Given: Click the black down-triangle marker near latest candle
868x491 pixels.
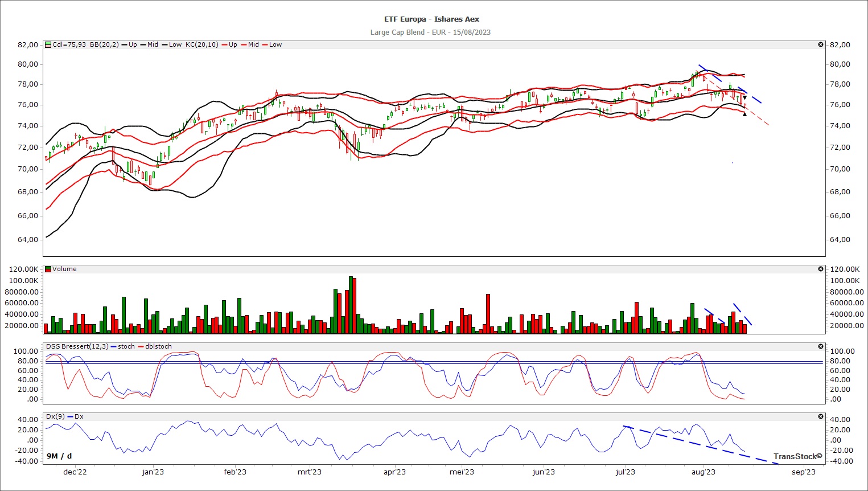Looking at the screenshot, I should (744, 97).
